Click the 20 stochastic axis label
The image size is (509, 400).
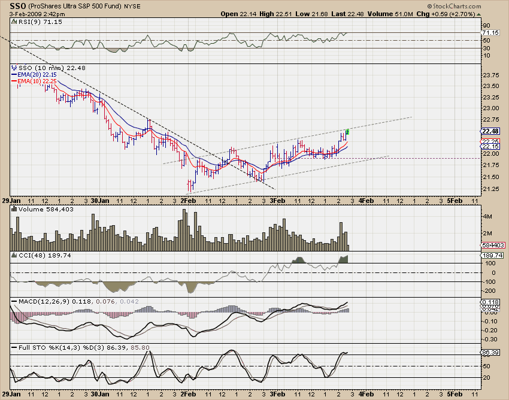click(487, 378)
